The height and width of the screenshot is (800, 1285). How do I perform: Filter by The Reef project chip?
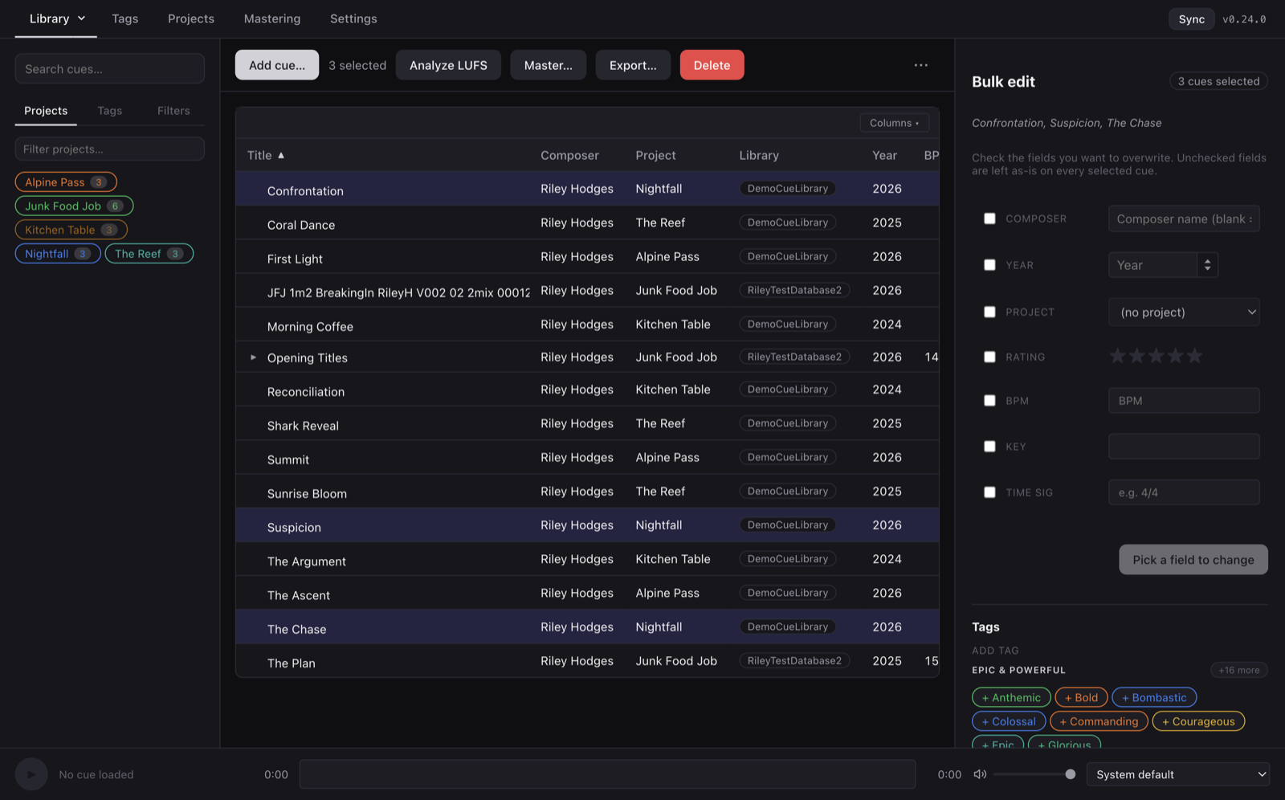coord(149,254)
